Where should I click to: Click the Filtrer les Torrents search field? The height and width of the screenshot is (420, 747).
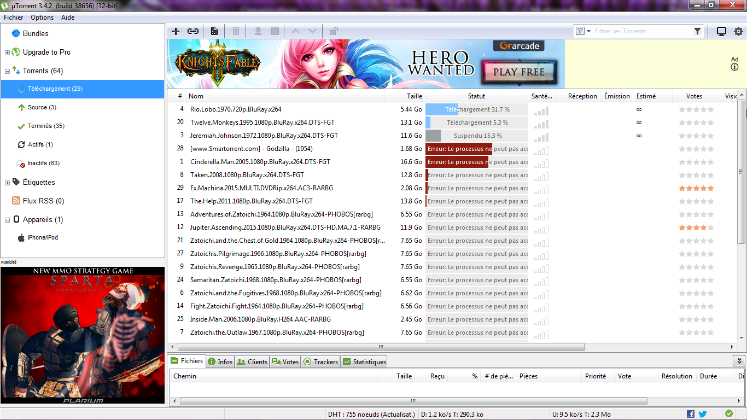(x=643, y=31)
